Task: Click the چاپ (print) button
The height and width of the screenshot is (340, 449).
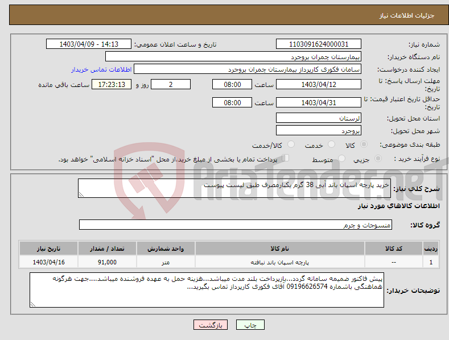Action: (250, 325)
